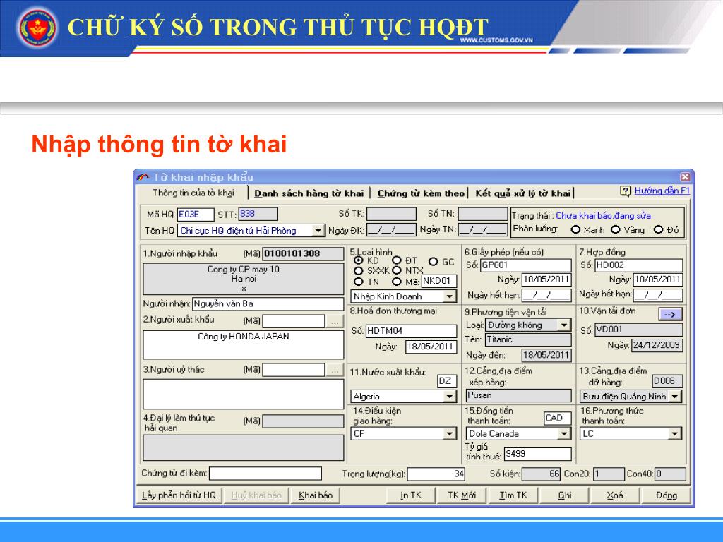723x542 pixels.
Task: Click the Tìm TK button
Action: point(513,495)
